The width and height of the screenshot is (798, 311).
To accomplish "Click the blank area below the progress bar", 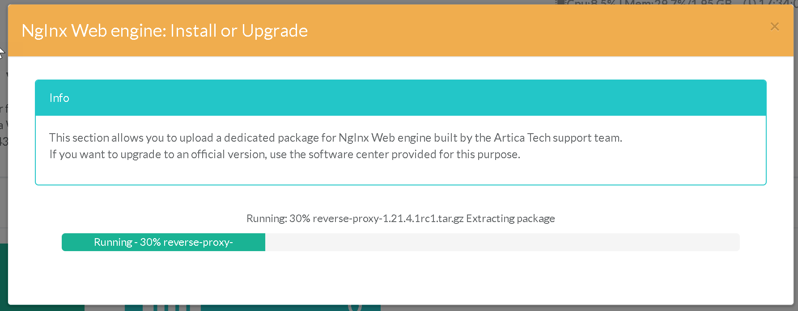I will 400,277.
